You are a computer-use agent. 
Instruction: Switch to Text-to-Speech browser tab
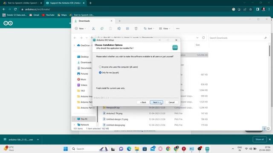point(22,3)
